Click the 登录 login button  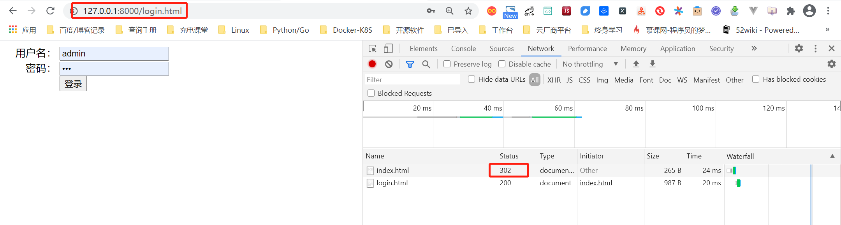point(73,84)
